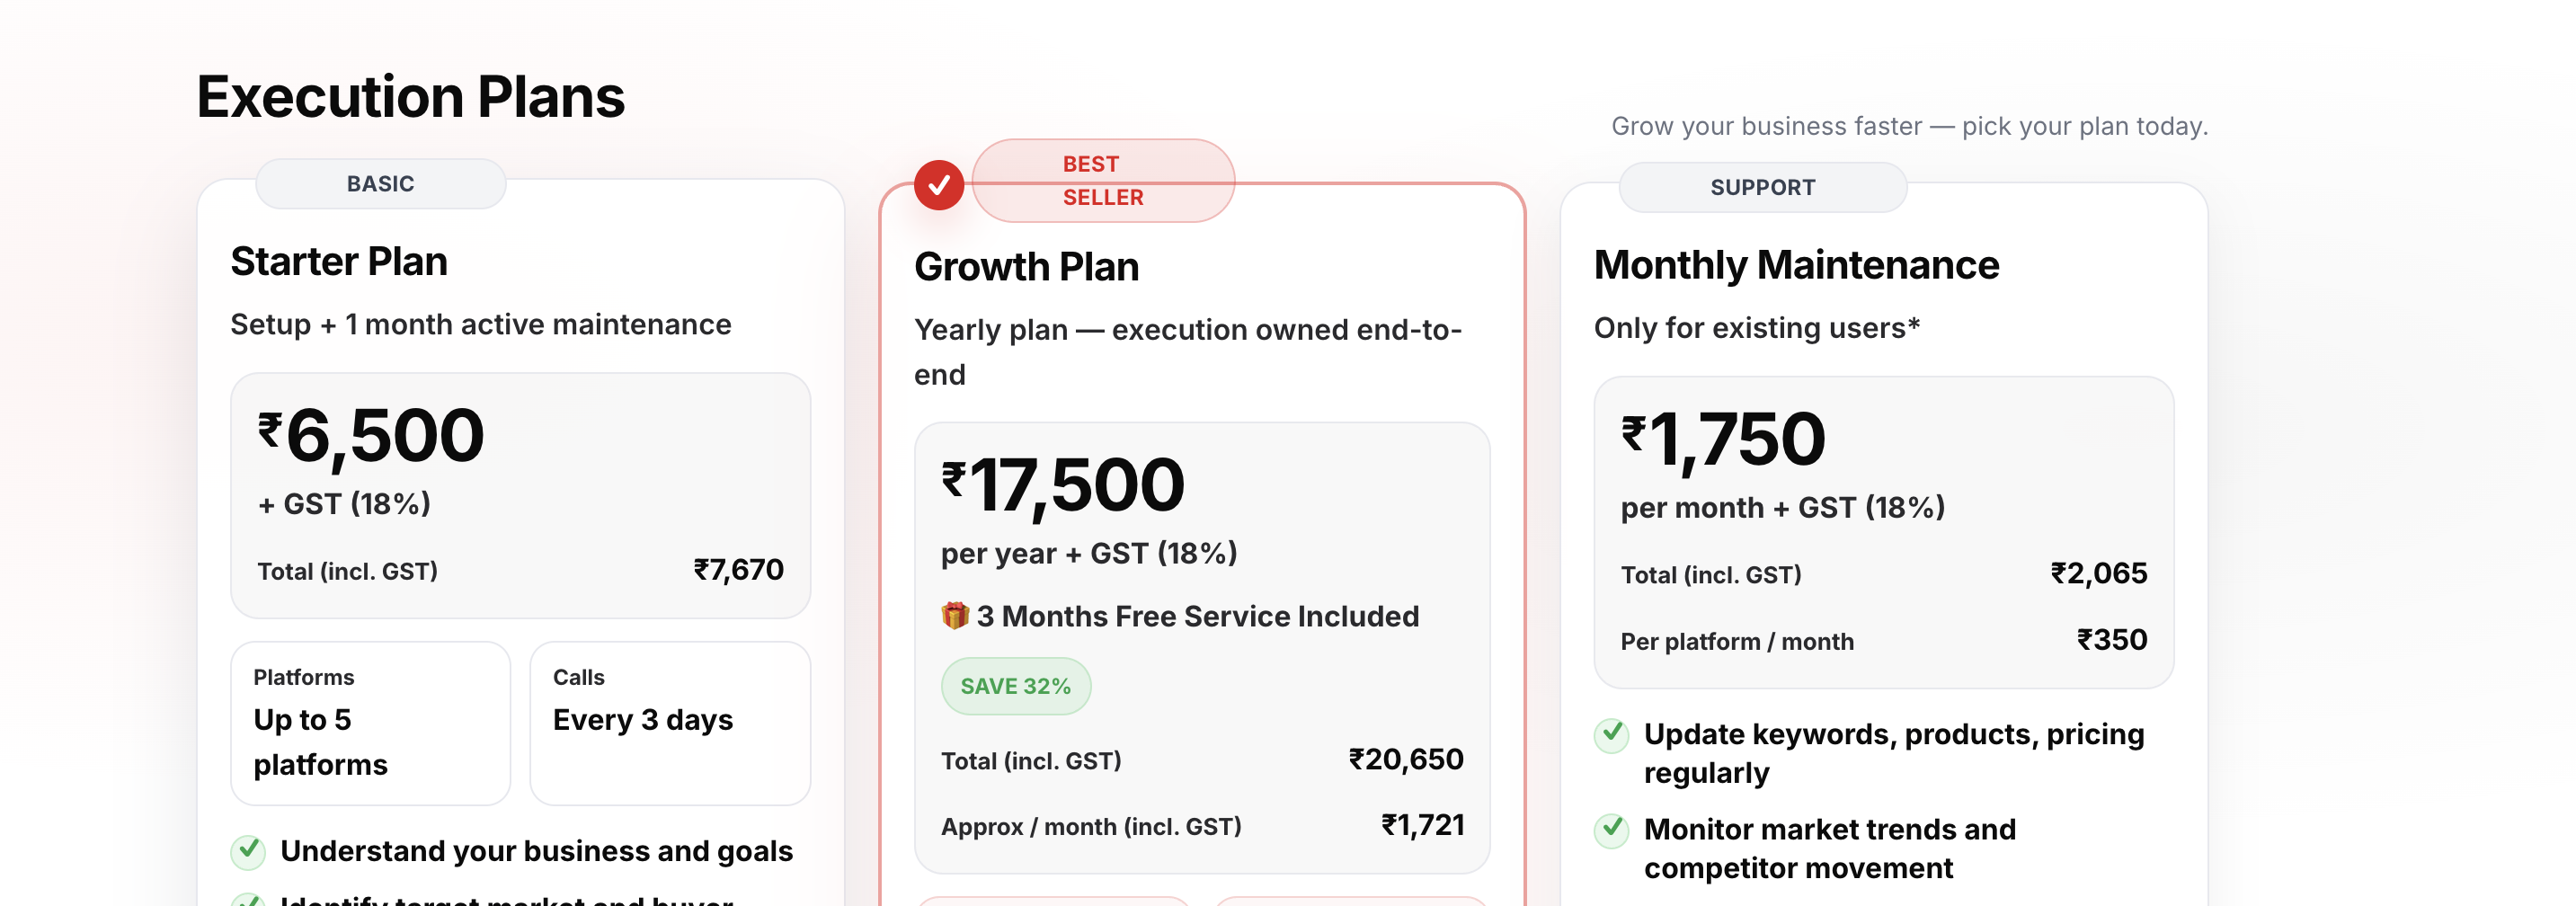This screenshot has width=2576, height=906.
Task: Click the Calls Every 3 days box
Action: 669,723
